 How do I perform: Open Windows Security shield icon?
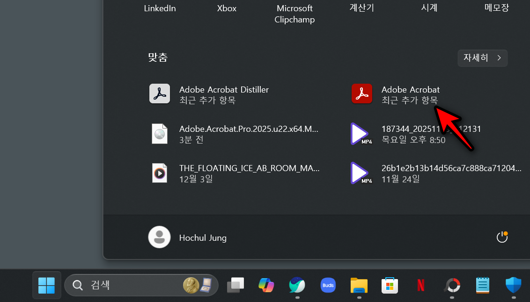click(x=514, y=285)
